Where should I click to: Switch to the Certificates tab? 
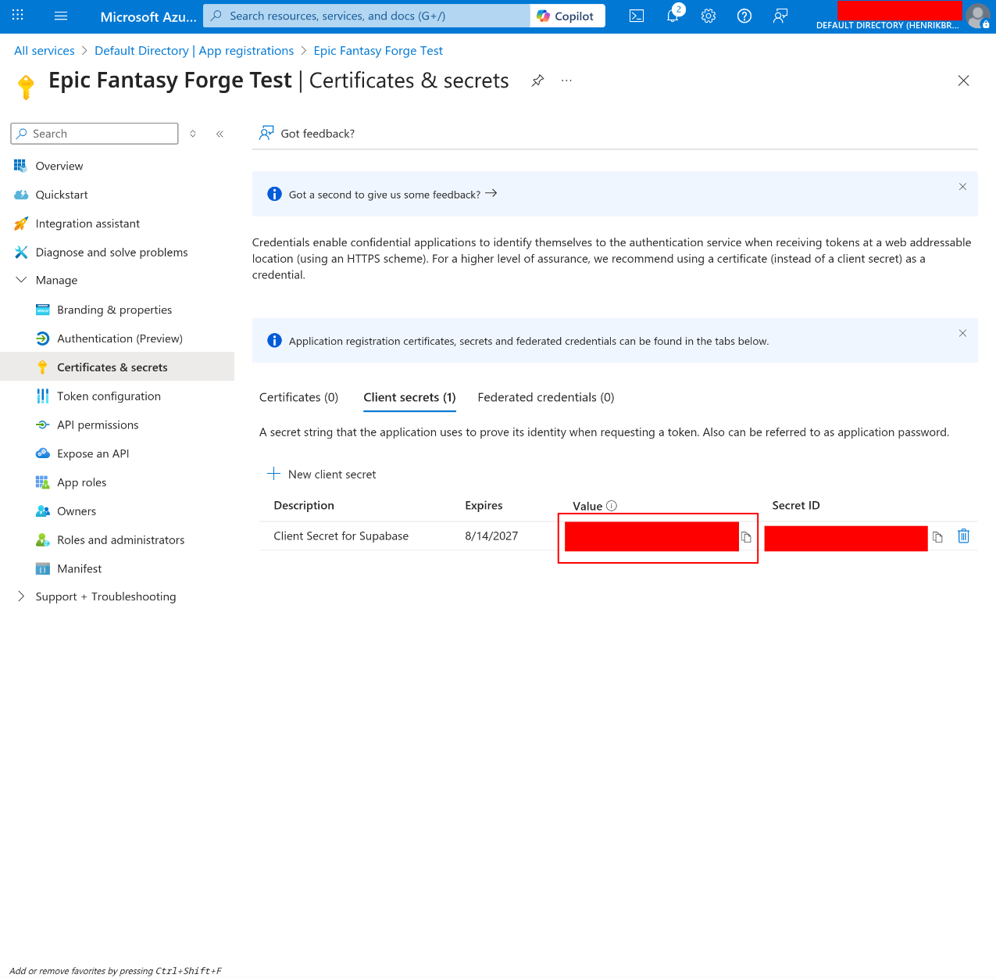(x=298, y=397)
